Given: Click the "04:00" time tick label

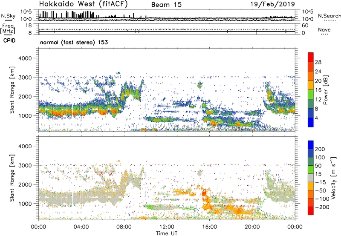Looking at the screenshot, I should tap(81, 227).
